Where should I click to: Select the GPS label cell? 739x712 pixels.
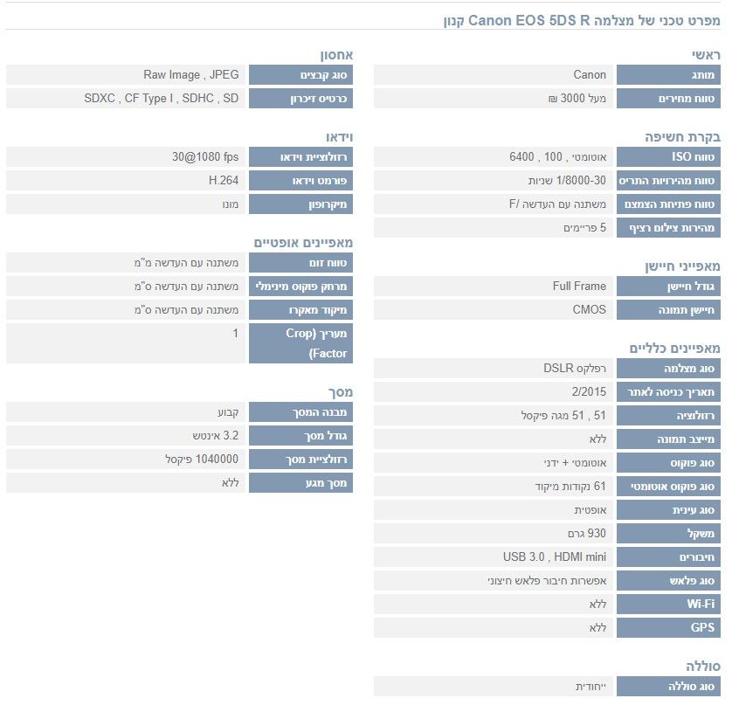pos(668,627)
